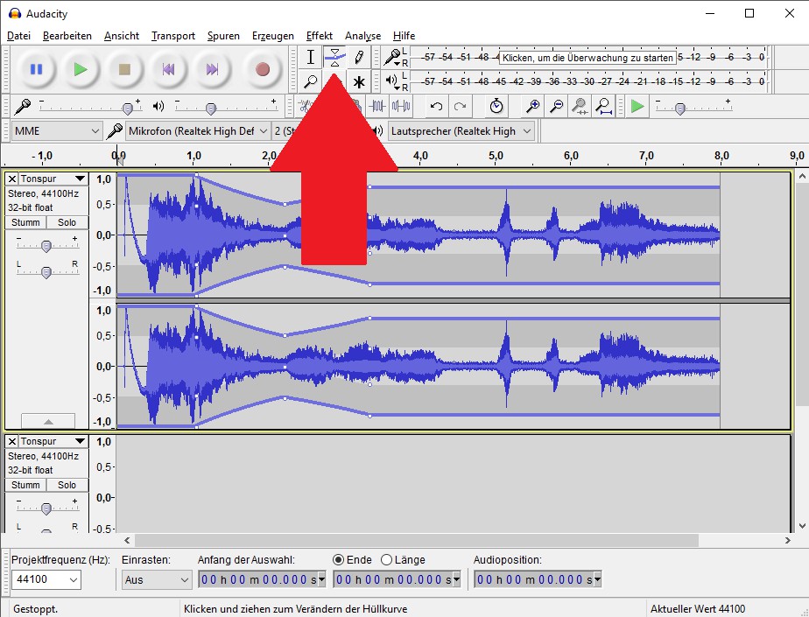Image resolution: width=809 pixels, height=617 pixels.
Task: Select the Draw pencil tool
Action: coord(359,58)
